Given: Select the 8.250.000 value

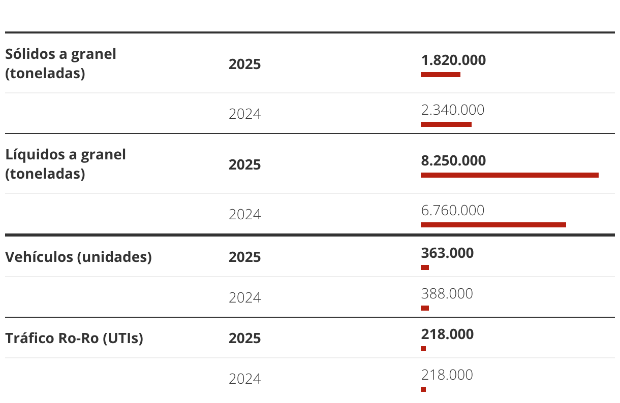Looking at the screenshot, I should pyautogui.click(x=453, y=161).
